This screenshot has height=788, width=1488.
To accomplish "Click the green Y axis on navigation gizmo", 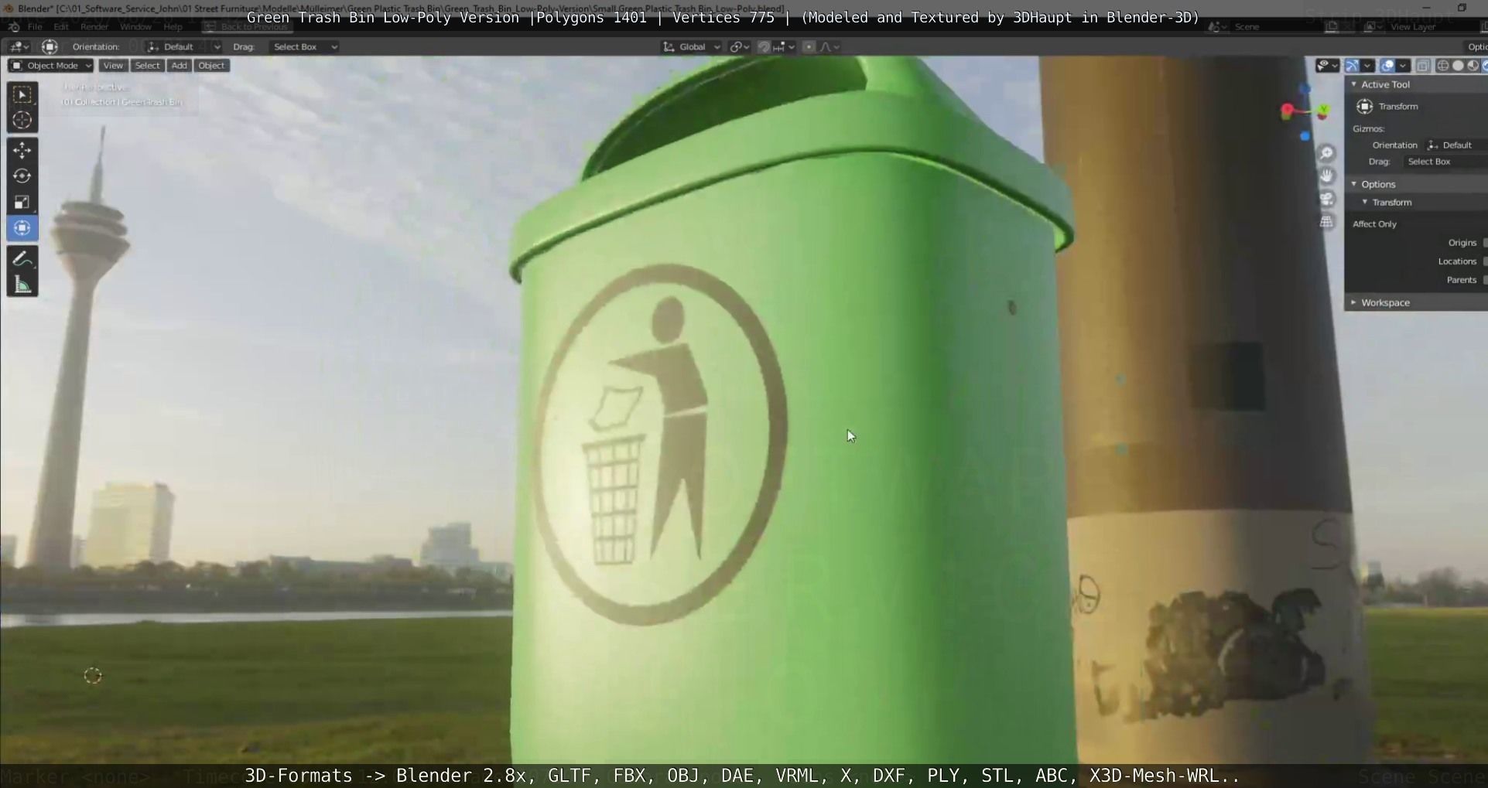I will pos(1323,111).
